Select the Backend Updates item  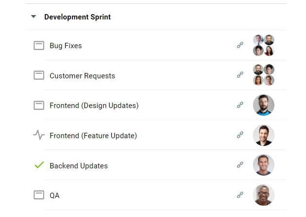pyautogui.click(x=79, y=166)
